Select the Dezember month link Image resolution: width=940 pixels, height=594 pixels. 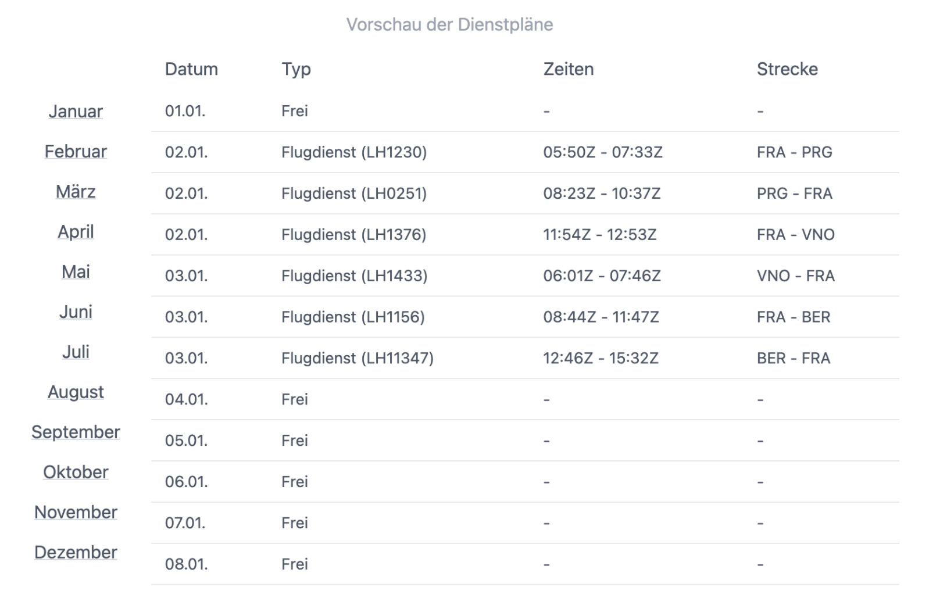click(76, 552)
